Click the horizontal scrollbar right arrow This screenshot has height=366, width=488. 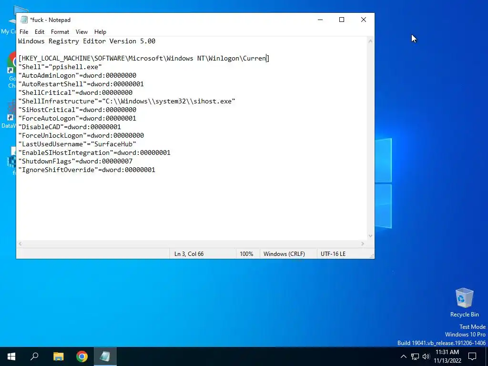363,244
